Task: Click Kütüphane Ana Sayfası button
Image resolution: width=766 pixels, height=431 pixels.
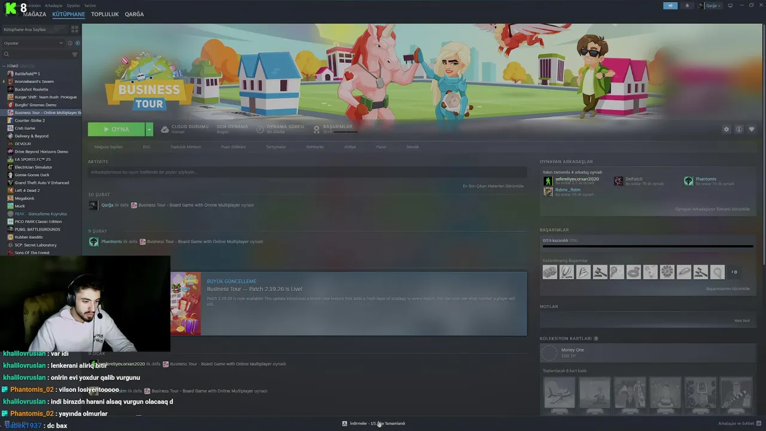Action: pyautogui.click(x=35, y=29)
